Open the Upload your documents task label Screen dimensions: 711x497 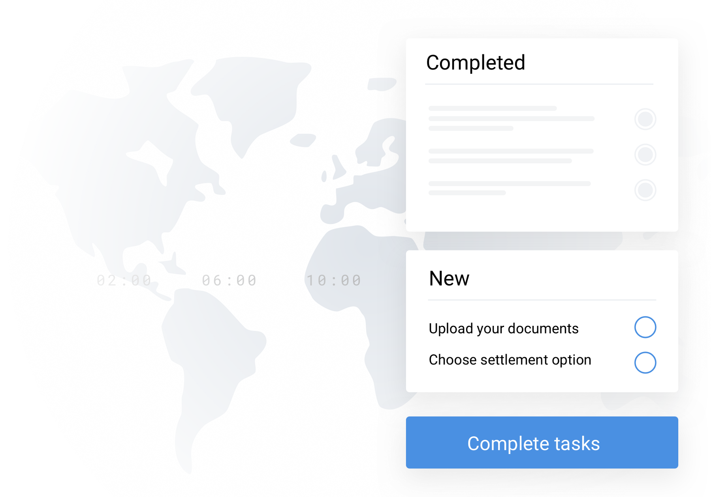[503, 329]
